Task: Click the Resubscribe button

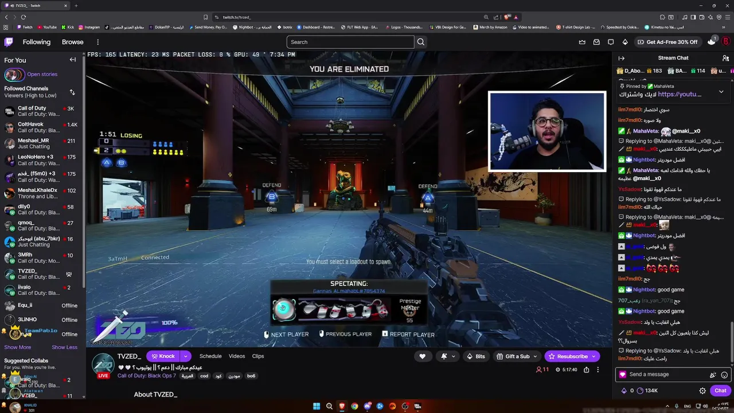Action: click(568, 356)
